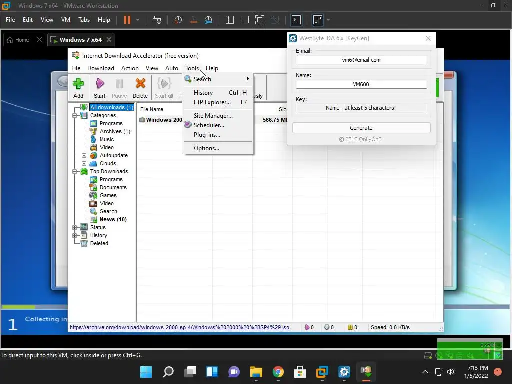Expand the Status tree node

click(x=75, y=227)
